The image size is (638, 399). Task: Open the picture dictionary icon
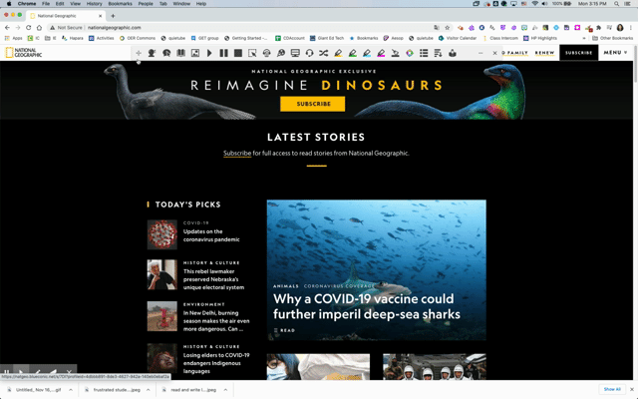195,53
